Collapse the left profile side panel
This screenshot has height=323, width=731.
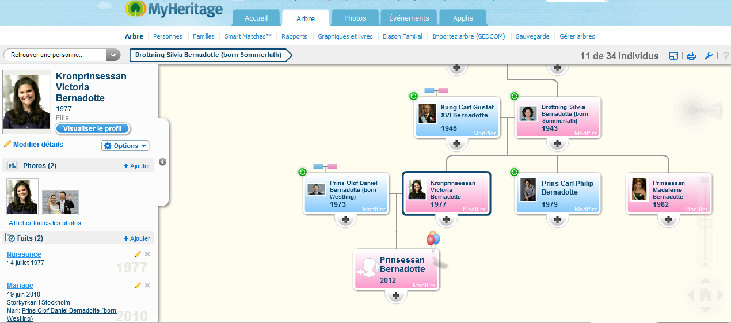(x=162, y=162)
